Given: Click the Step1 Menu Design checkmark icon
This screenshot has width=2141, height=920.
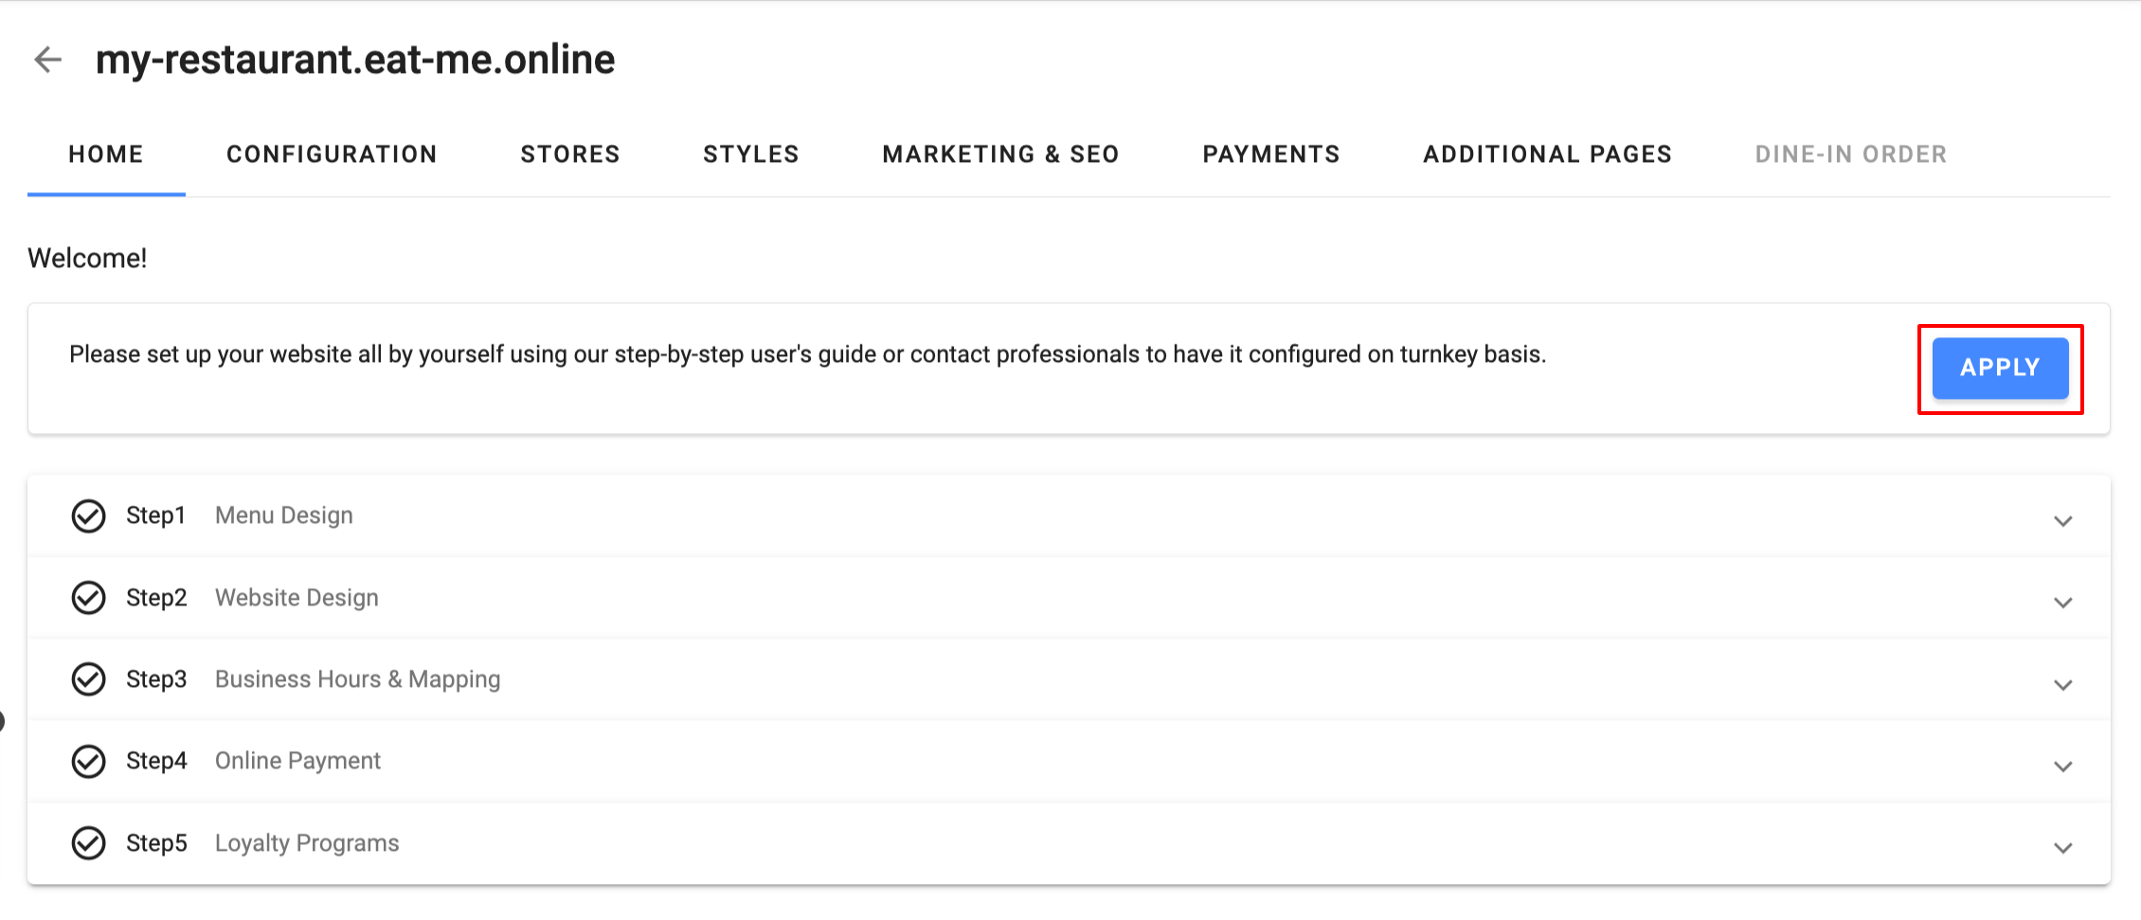Looking at the screenshot, I should 89,516.
